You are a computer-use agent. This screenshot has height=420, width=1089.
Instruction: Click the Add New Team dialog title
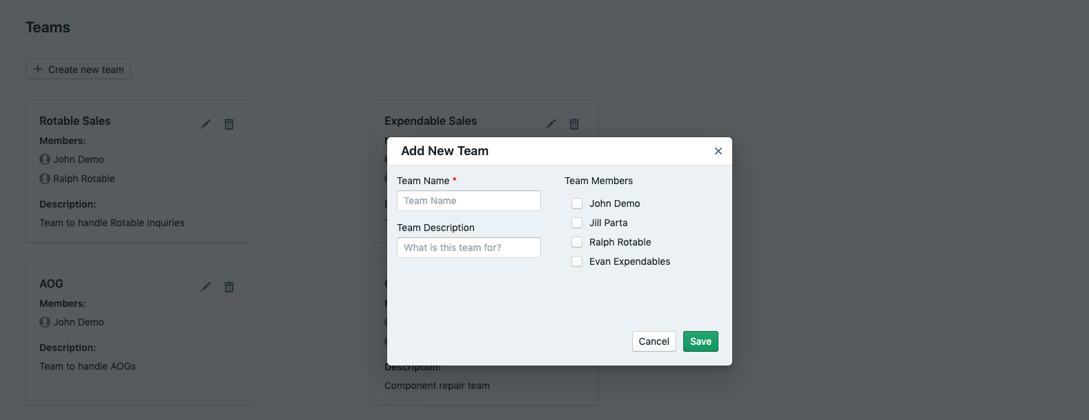pyautogui.click(x=444, y=151)
